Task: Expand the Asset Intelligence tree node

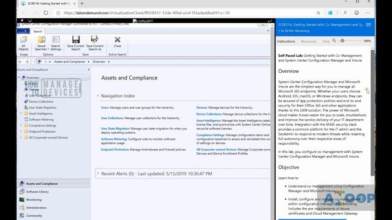Action: coord(21,114)
